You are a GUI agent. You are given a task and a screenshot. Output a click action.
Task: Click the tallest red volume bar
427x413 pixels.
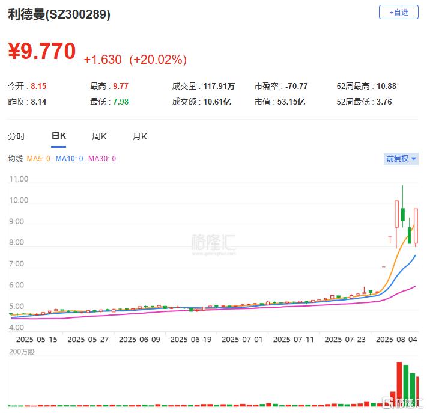[399, 384]
